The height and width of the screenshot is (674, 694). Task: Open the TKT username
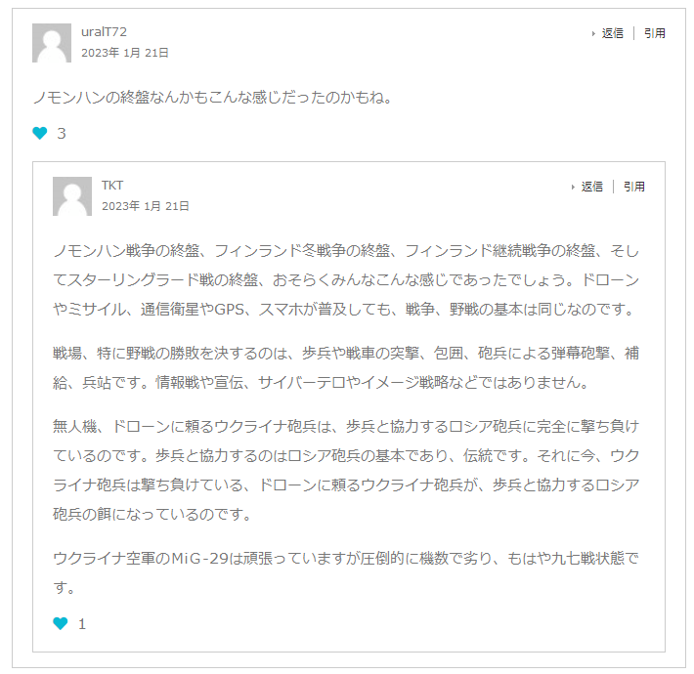point(112,186)
